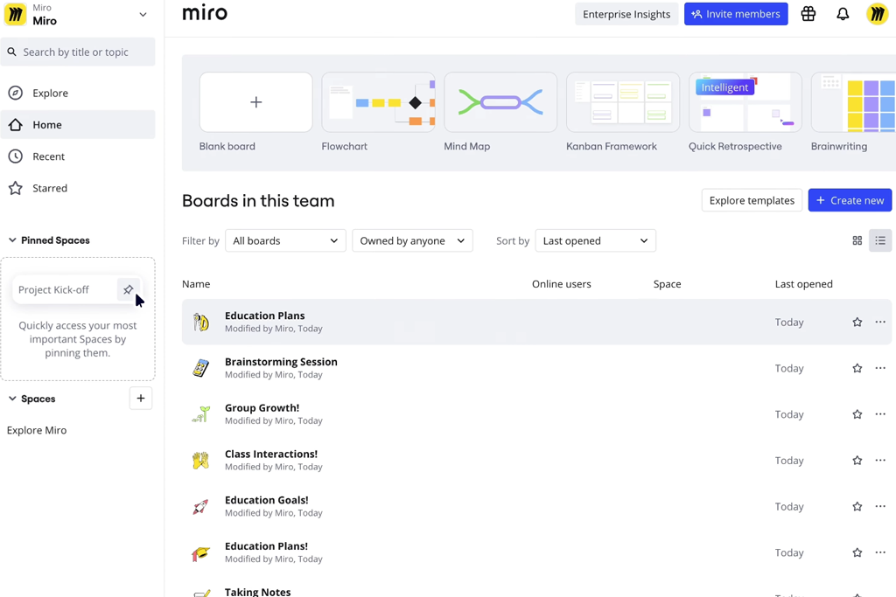Open the Class Interactions! board title
Image resolution: width=896 pixels, height=597 pixels.
click(x=271, y=455)
